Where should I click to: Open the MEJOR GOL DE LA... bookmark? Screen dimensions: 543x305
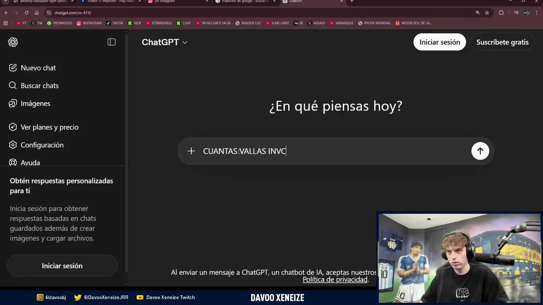click(x=414, y=23)
